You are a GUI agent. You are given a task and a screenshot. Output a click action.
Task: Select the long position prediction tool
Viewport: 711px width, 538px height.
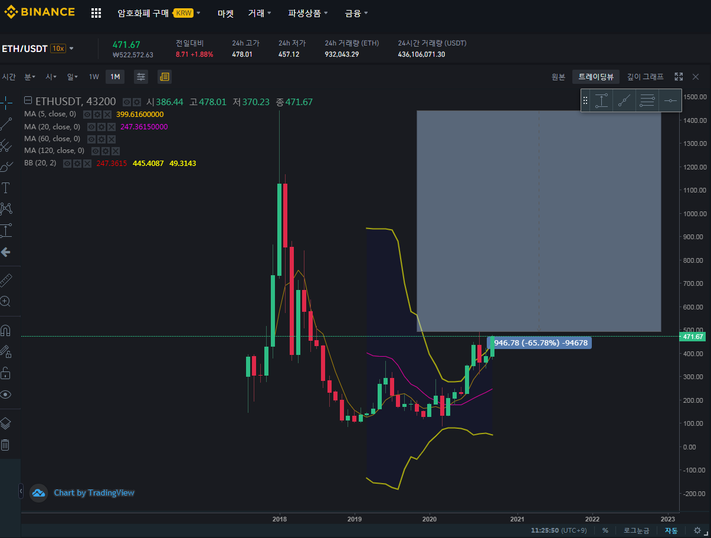[x=6, y=230]
